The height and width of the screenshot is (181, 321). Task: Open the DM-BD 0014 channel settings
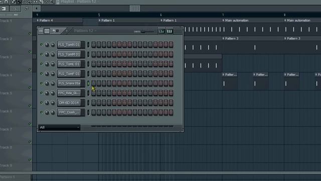click(x=69, y=103)
